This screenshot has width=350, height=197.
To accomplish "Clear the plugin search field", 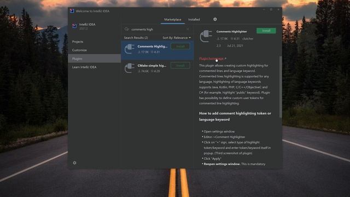I will (x=188, y=29).
